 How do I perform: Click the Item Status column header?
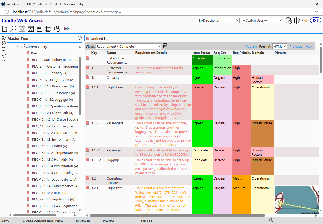pyautogui.click(x=202, y=53)
